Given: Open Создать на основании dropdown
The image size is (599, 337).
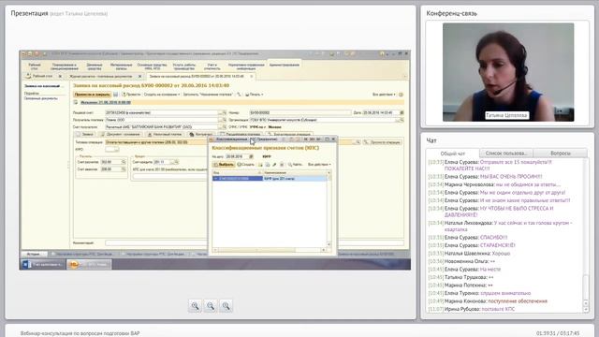Looking at the screenshot, I should 162,95.
